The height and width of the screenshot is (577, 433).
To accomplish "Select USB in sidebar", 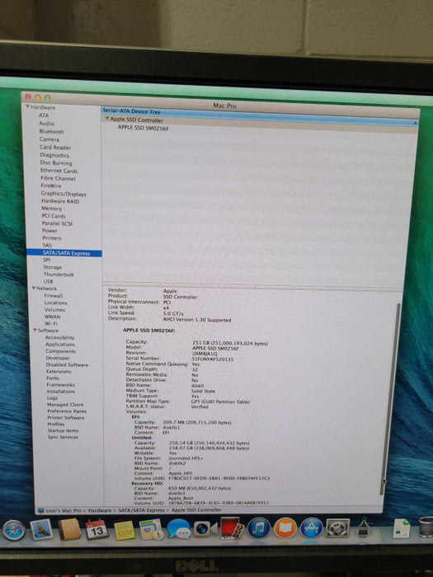I will pyautogui.click(x=48, y=282).
